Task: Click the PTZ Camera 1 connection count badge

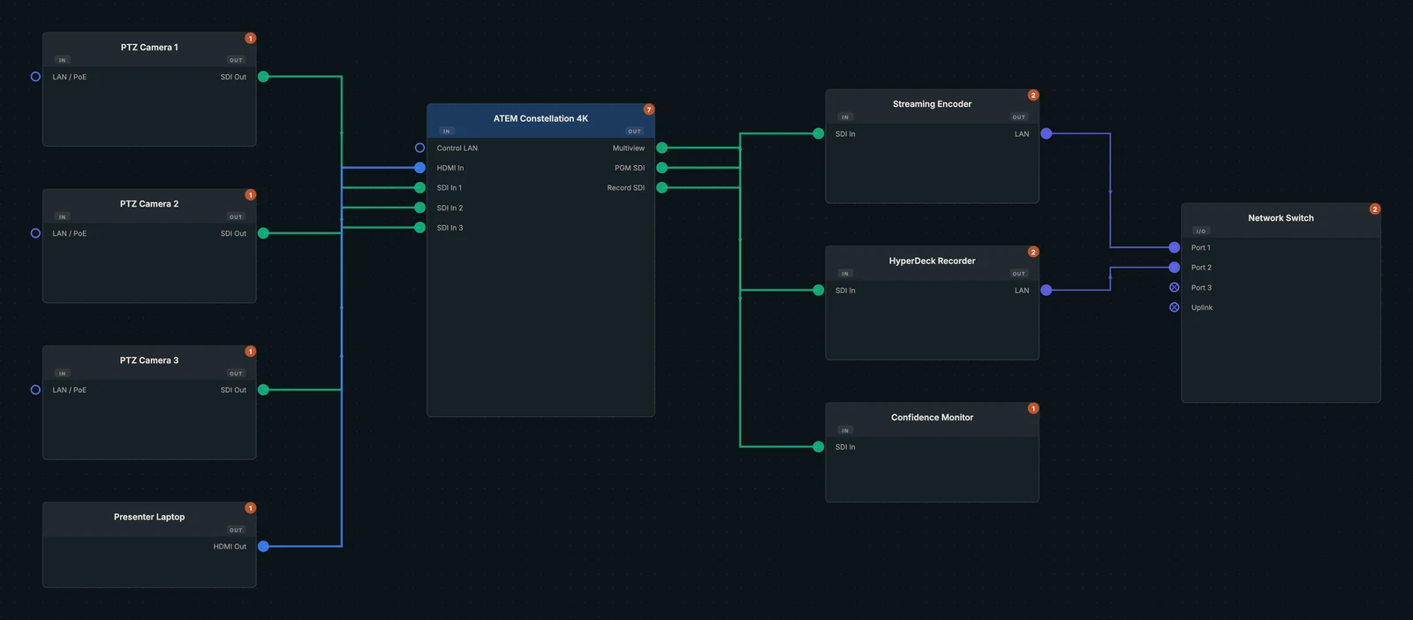Action: coord(251,38)
